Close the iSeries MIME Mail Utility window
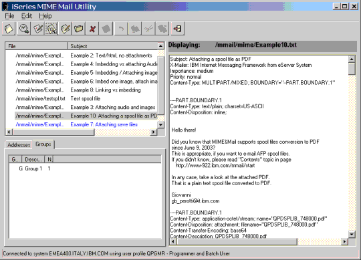This screenshot has height=260, width=361. click(x=354, y=6)
